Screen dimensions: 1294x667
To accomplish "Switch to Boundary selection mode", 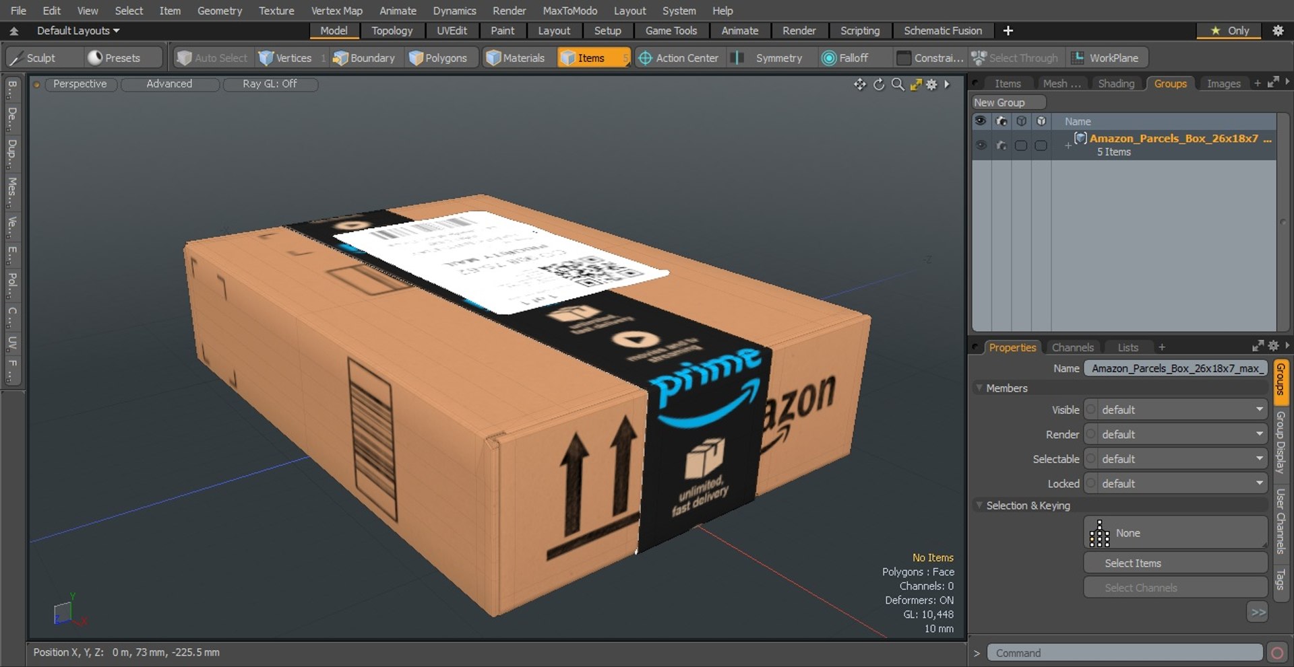I will (x=364, y=58).
